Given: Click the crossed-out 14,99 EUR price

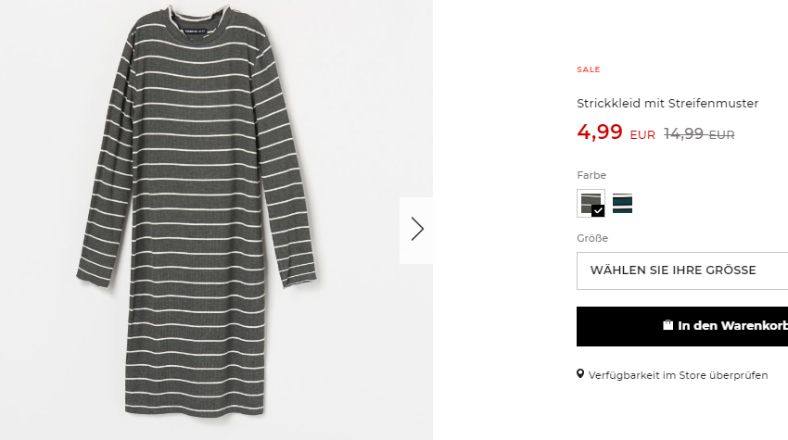Looking at the screenshot, I should [x=699, y=133].
